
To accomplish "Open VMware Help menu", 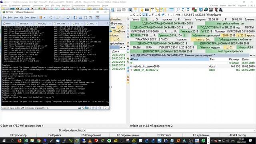I will [x=33, y=18].
